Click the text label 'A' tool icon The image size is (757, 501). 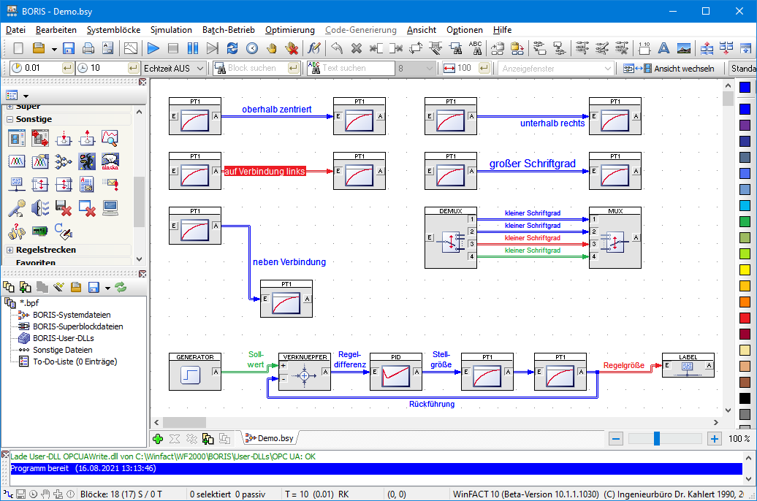(663, 48)
